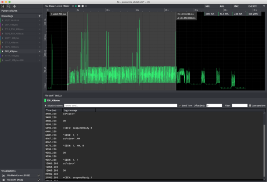Add a new recording with plus icon
This screenshot has height=182, width=267.
pos(40,15)
